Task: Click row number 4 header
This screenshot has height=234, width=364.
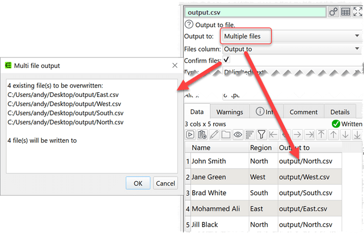Action: 188,209
